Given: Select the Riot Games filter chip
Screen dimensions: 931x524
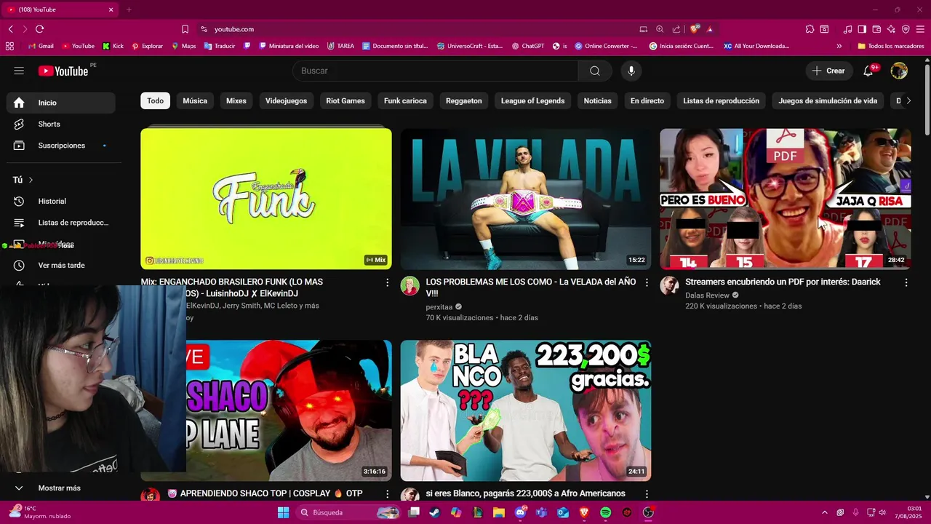Looking at the screenshot, I should click(345, 101).
